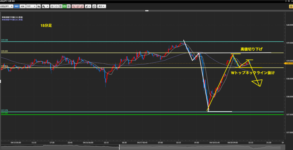Screen dimensions: 293x150
Task: Expand the chart type candlestick dropdown
Action: (x=45, y=6)
